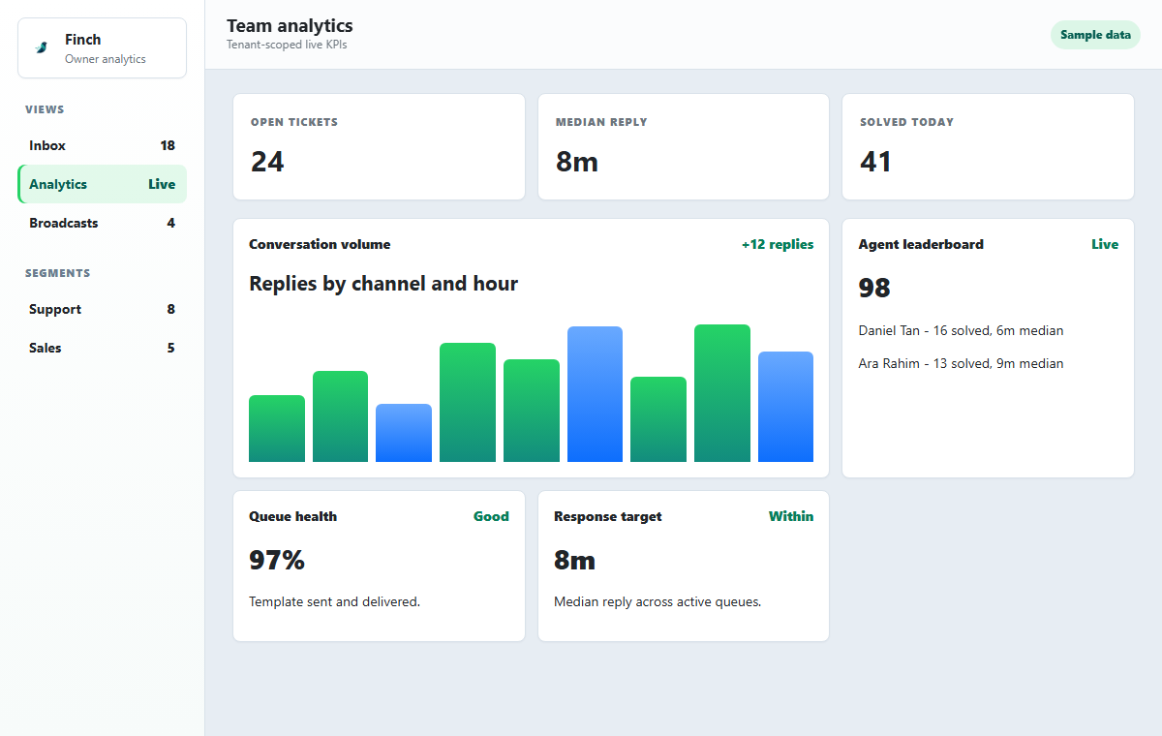This screenshot has height=736, width=1162.
Task: Click the Open Tickets card showing 24
Action: [379, 147]
